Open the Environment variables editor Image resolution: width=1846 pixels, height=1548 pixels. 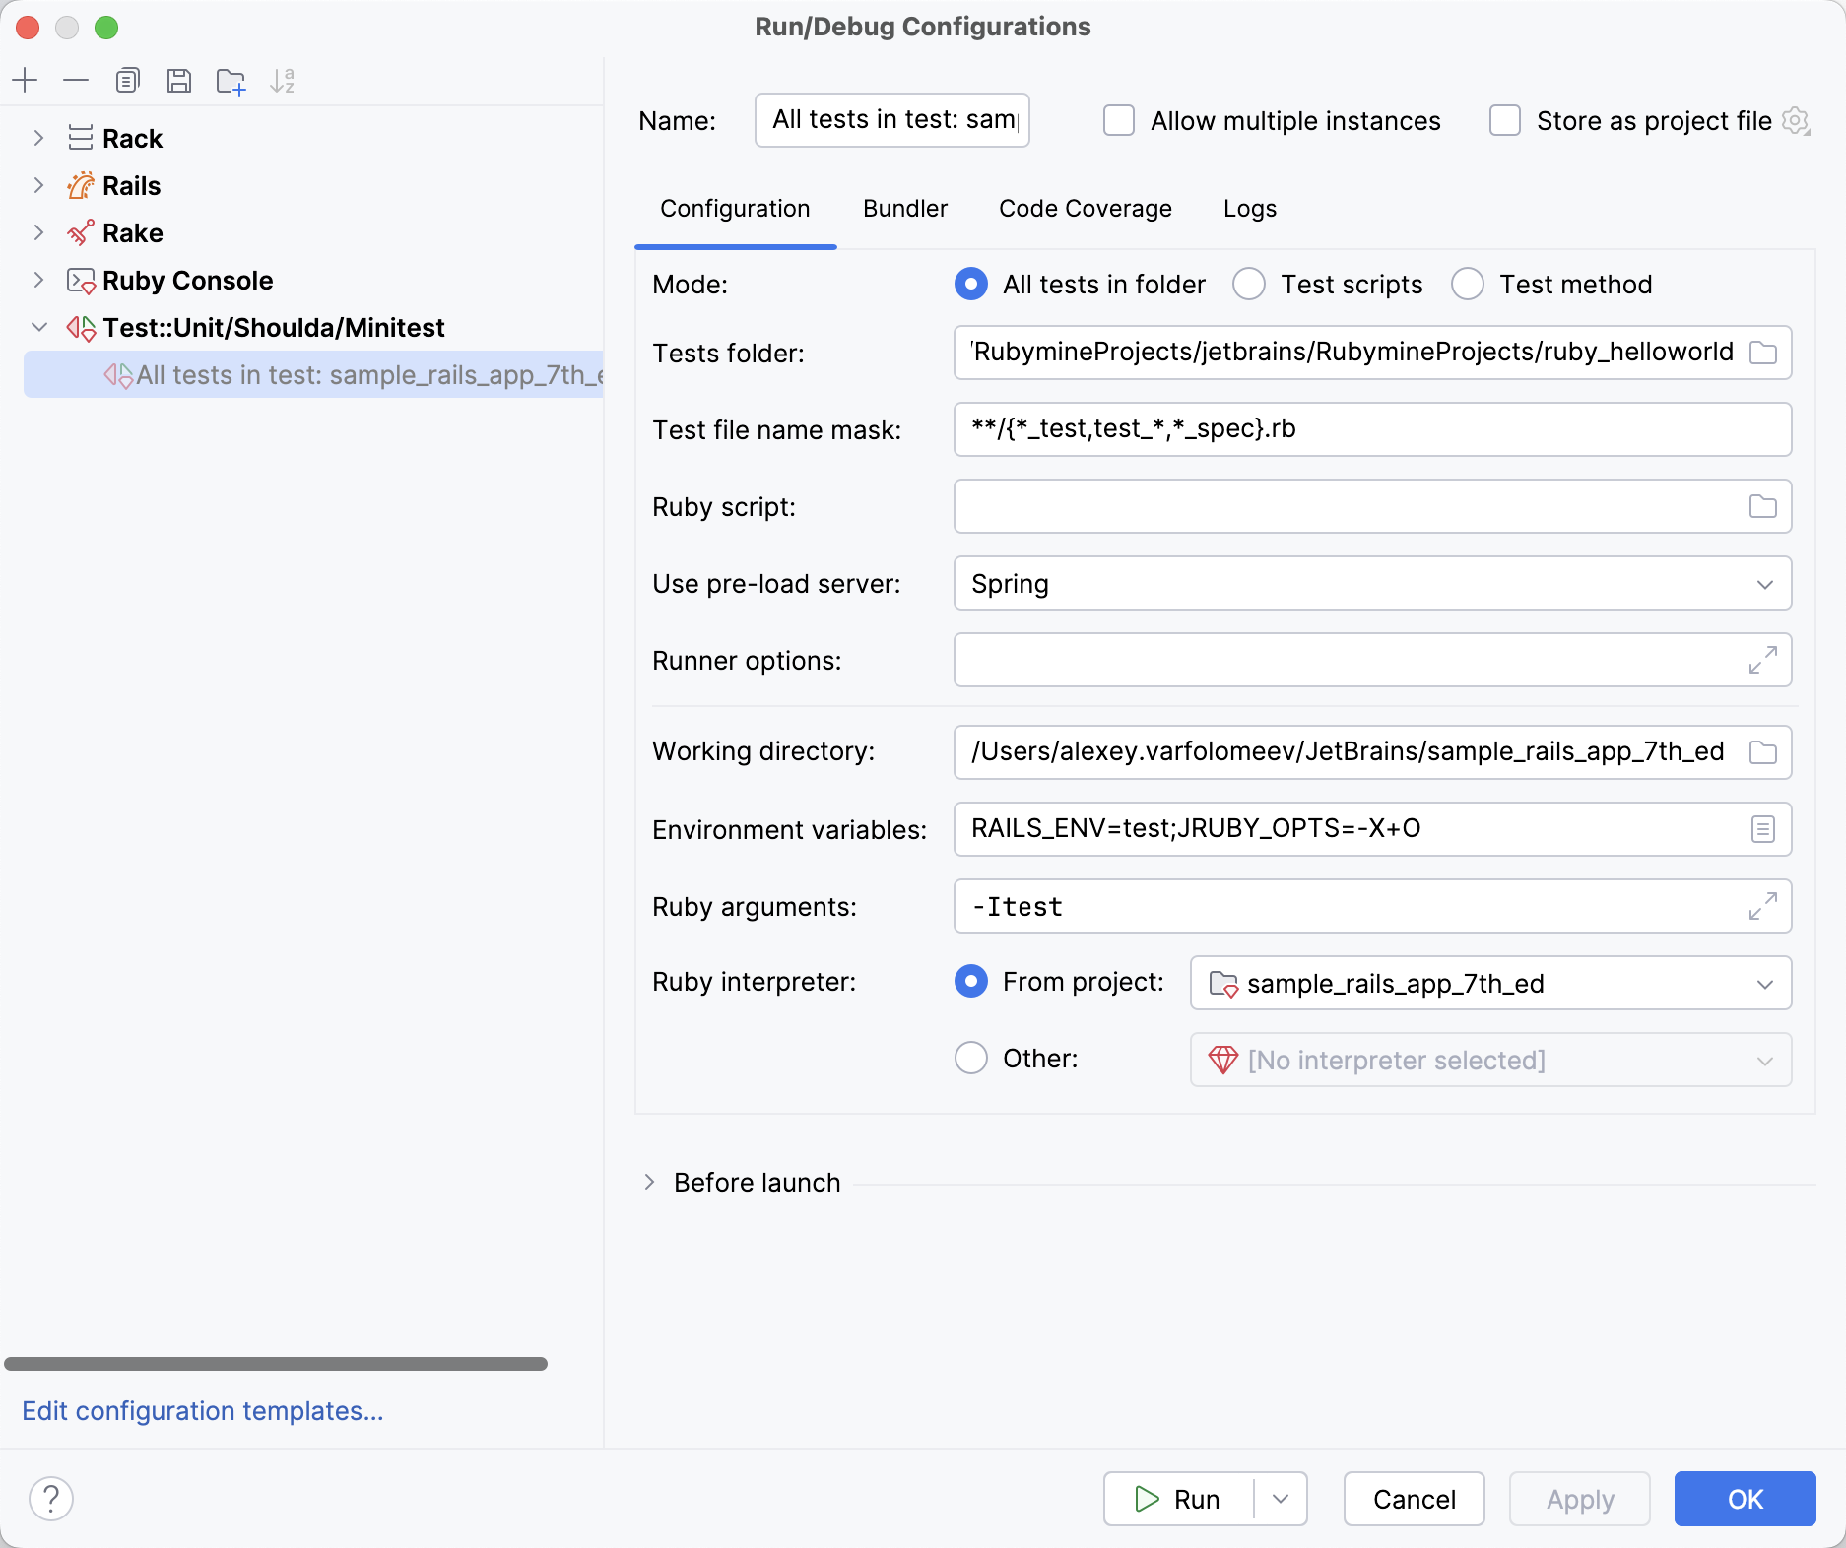tap(1762, 829)
